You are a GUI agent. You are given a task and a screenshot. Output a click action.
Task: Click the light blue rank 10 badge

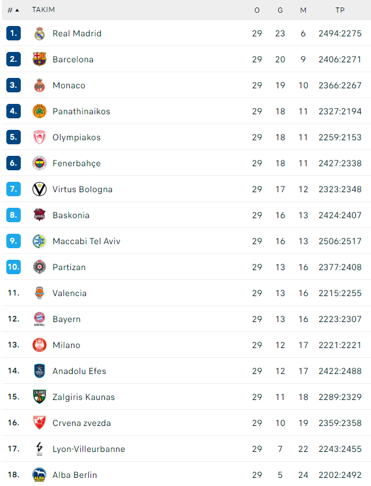click(x=14, y=267)
